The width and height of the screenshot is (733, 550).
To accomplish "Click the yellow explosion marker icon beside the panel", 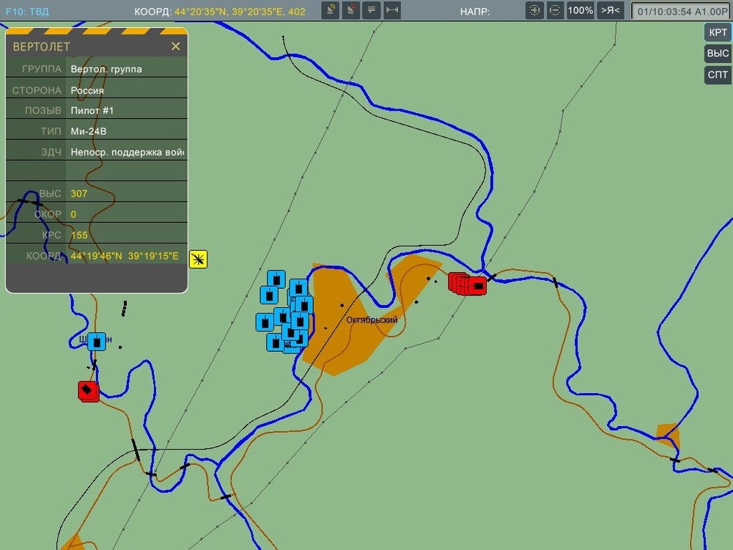I will coord(198,259).
